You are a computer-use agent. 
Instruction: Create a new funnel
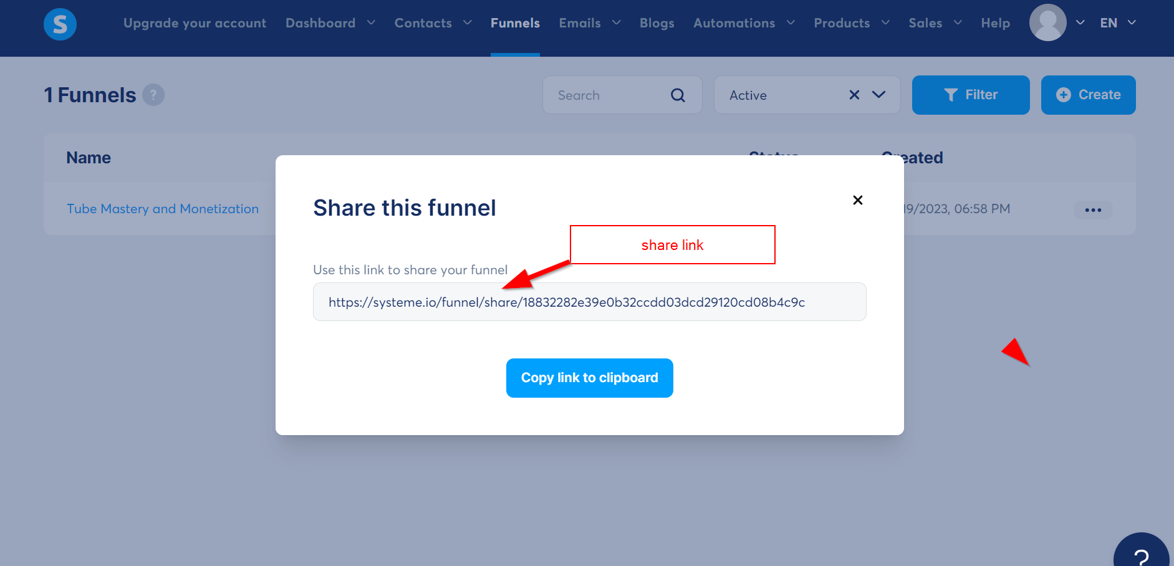tap(1088, 95)
